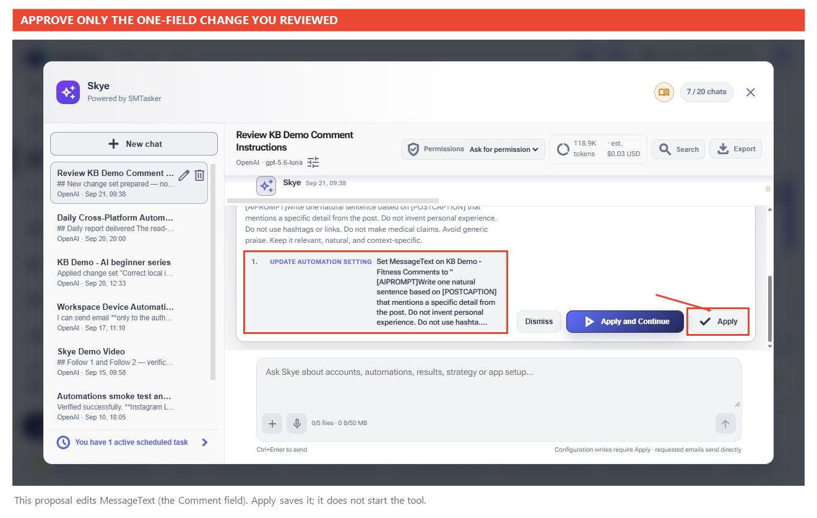Click Apply and Continue
The height and width of the screenshot is (518, 817).
point(625,322)
